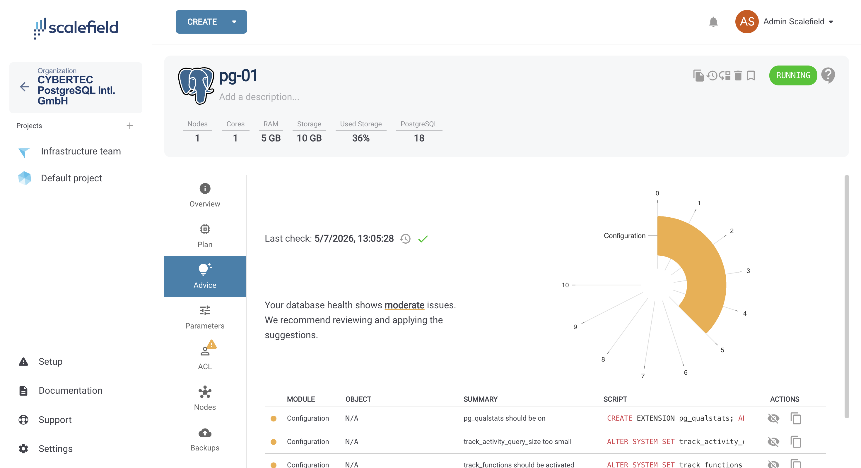861x468 pixels.
Task: Open the notifications bell
Action: 713,22
